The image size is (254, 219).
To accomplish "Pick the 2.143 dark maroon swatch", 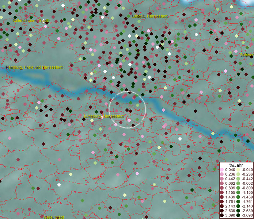I will (222, 206).
